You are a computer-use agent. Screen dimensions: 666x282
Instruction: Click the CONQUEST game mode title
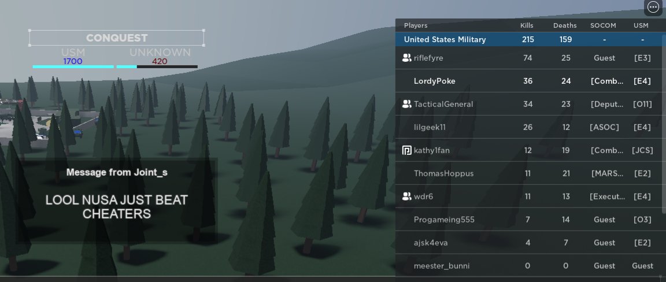tap(117, 38)
